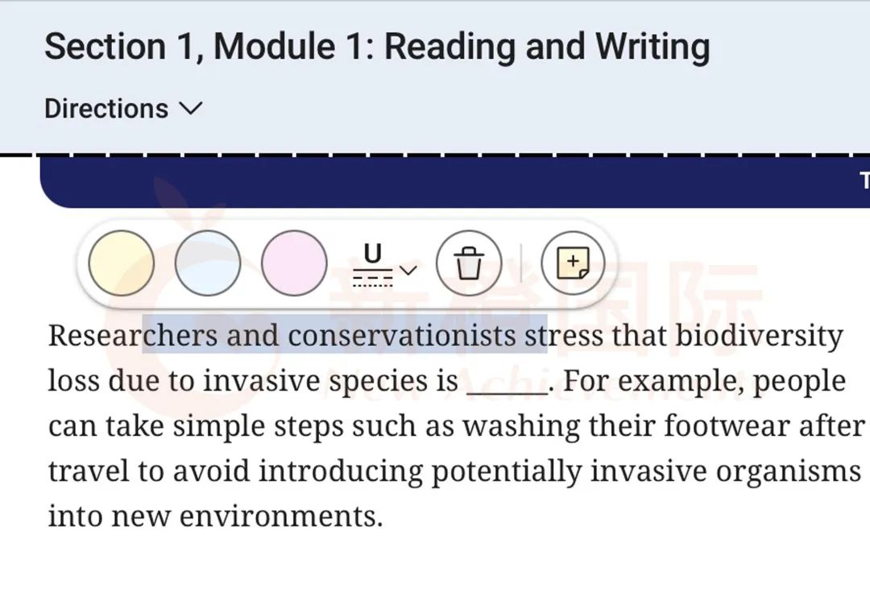This screenshot has width=870, height=597.
Task: Click the word "Researchers" starting the passage
Action: [x=133, y=335]
